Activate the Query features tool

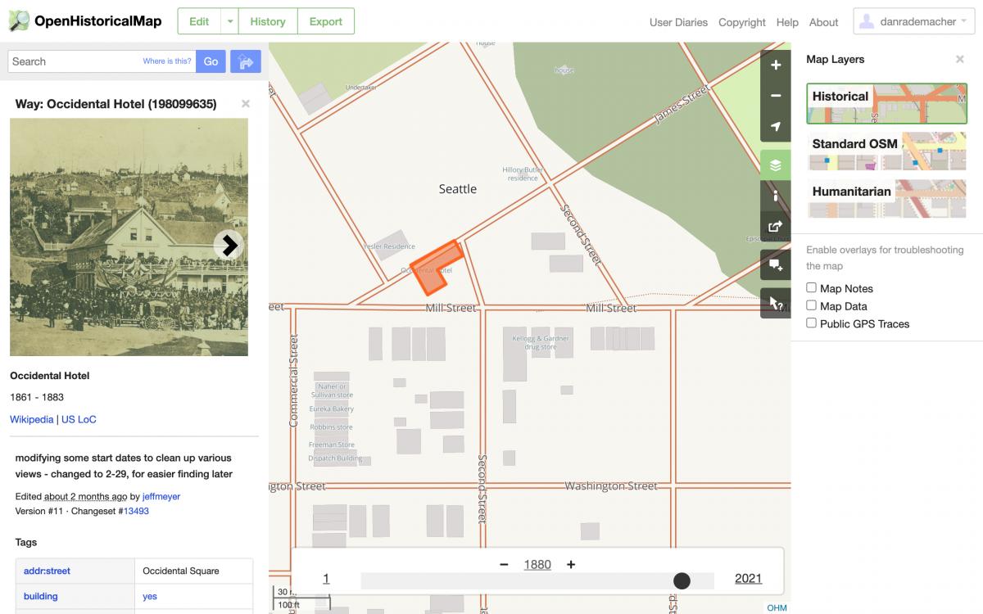pyautogui.click(x=776, y=304)
